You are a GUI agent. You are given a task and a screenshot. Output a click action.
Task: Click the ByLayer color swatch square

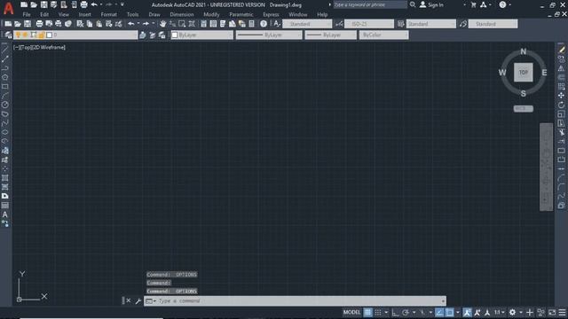[x=175, y=35]
